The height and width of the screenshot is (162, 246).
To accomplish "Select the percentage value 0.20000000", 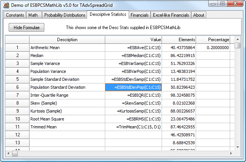I will [x=213, y=48].
